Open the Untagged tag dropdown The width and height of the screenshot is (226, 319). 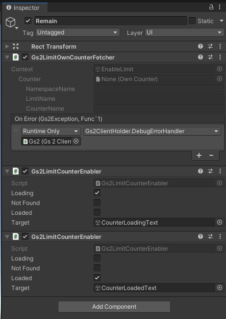[x=77, y=32]
